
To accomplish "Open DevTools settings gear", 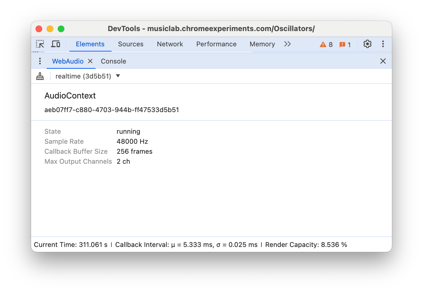I will (x=367, y=44).
